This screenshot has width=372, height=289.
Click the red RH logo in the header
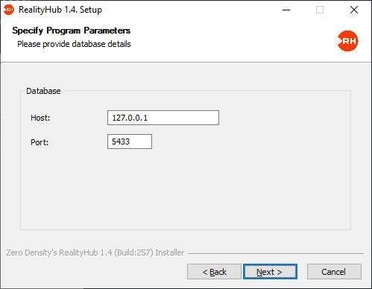[x=348, y=41]
